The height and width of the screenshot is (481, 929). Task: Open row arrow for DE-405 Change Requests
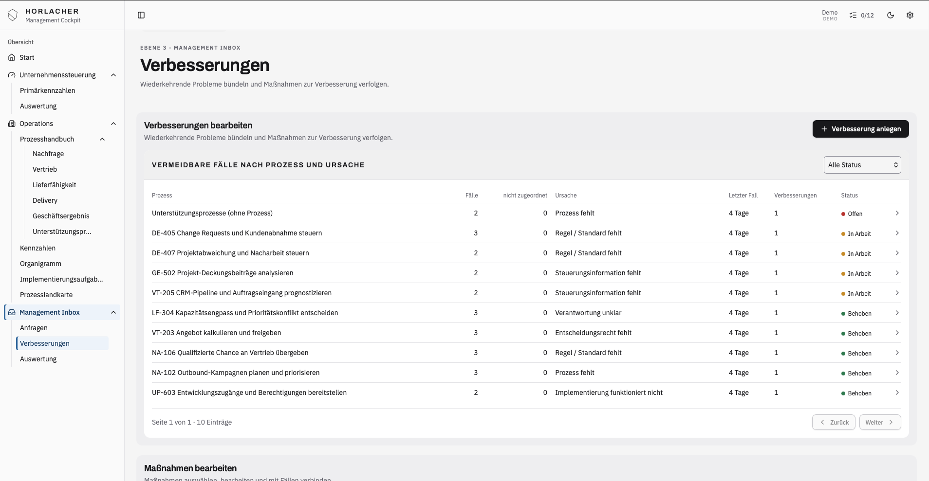pos(897,233)
